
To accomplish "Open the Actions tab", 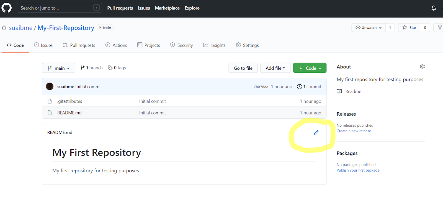I will point(116,45).
